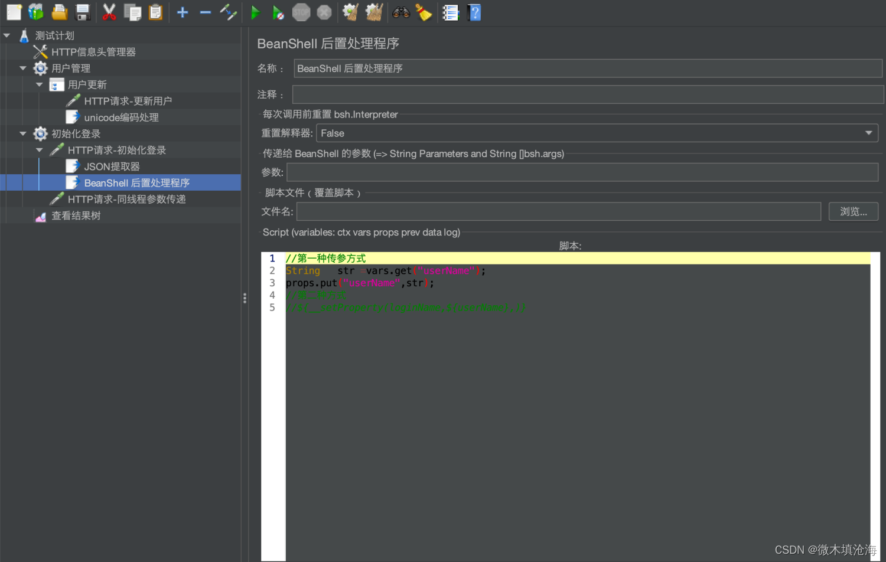Copy the selected element using Copy icon
Viewport: 886px width, 562px height.
[132, 12]
